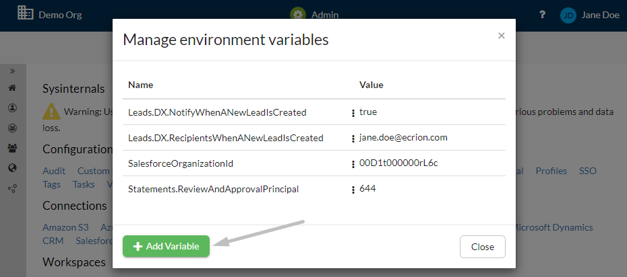The image size is (627, 277).
Task: Open the Tags configuration link
Action: click(52, 184)
